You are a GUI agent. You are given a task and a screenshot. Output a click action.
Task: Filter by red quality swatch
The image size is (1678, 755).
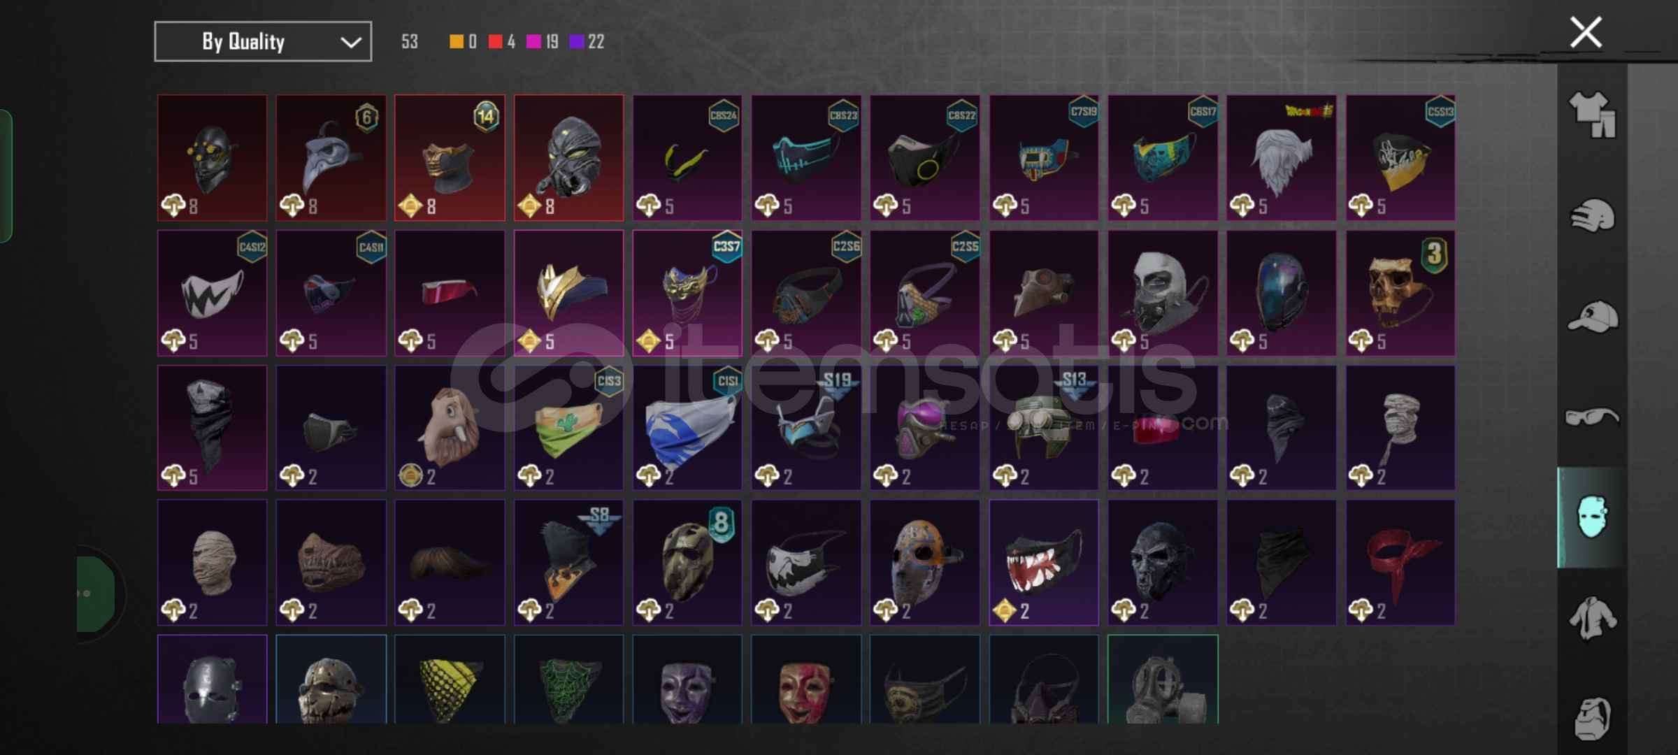(495, 42)
